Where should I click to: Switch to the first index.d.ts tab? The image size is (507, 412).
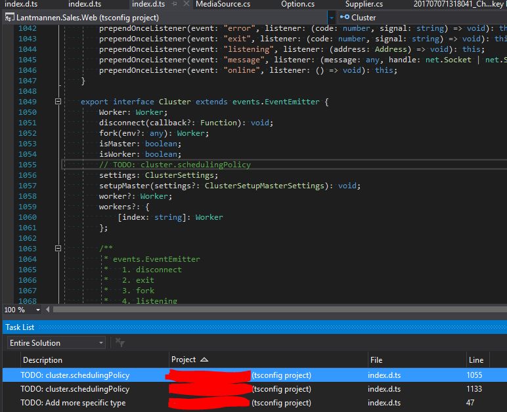[21, 4]
